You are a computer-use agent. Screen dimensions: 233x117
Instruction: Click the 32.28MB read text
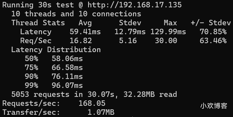tap(150, 94)
